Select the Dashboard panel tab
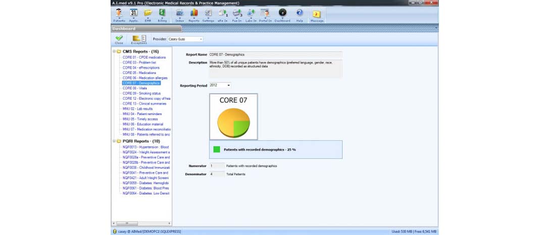550x235 pixels. coord(124,29)
